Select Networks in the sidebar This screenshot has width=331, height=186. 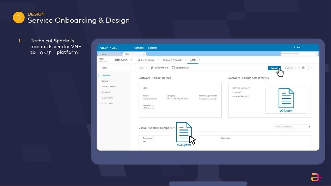pos(106,92)
